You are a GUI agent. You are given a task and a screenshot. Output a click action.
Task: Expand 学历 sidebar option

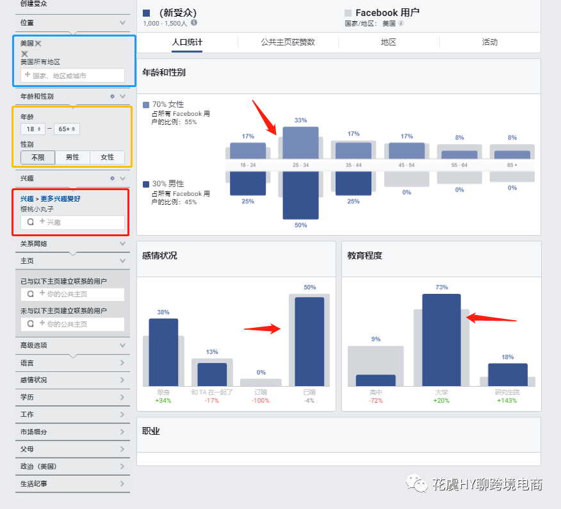(x=72, y=397)
